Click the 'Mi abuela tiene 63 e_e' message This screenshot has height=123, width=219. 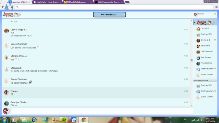click(21, 36)
